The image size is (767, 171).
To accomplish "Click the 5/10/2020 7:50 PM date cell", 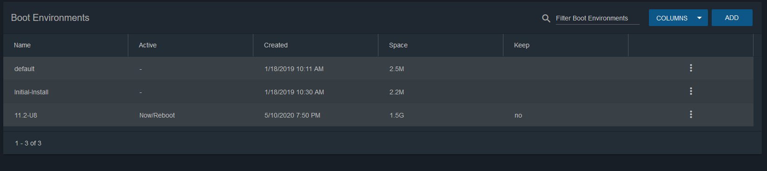I will (x=292, y=115).
